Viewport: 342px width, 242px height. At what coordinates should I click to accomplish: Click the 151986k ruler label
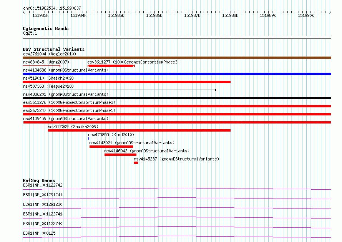click(154, 15)
